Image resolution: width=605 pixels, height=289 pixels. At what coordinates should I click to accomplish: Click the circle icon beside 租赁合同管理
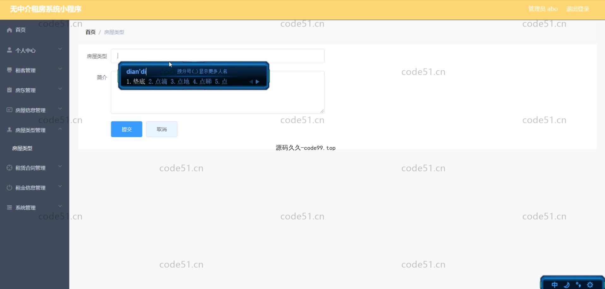[x=9, y=168]
